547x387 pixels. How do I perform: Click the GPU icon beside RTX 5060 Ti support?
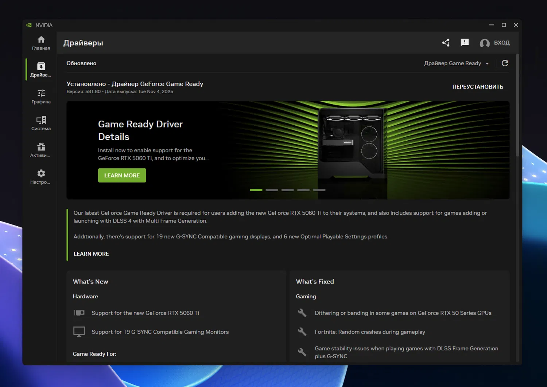[79, 313]
